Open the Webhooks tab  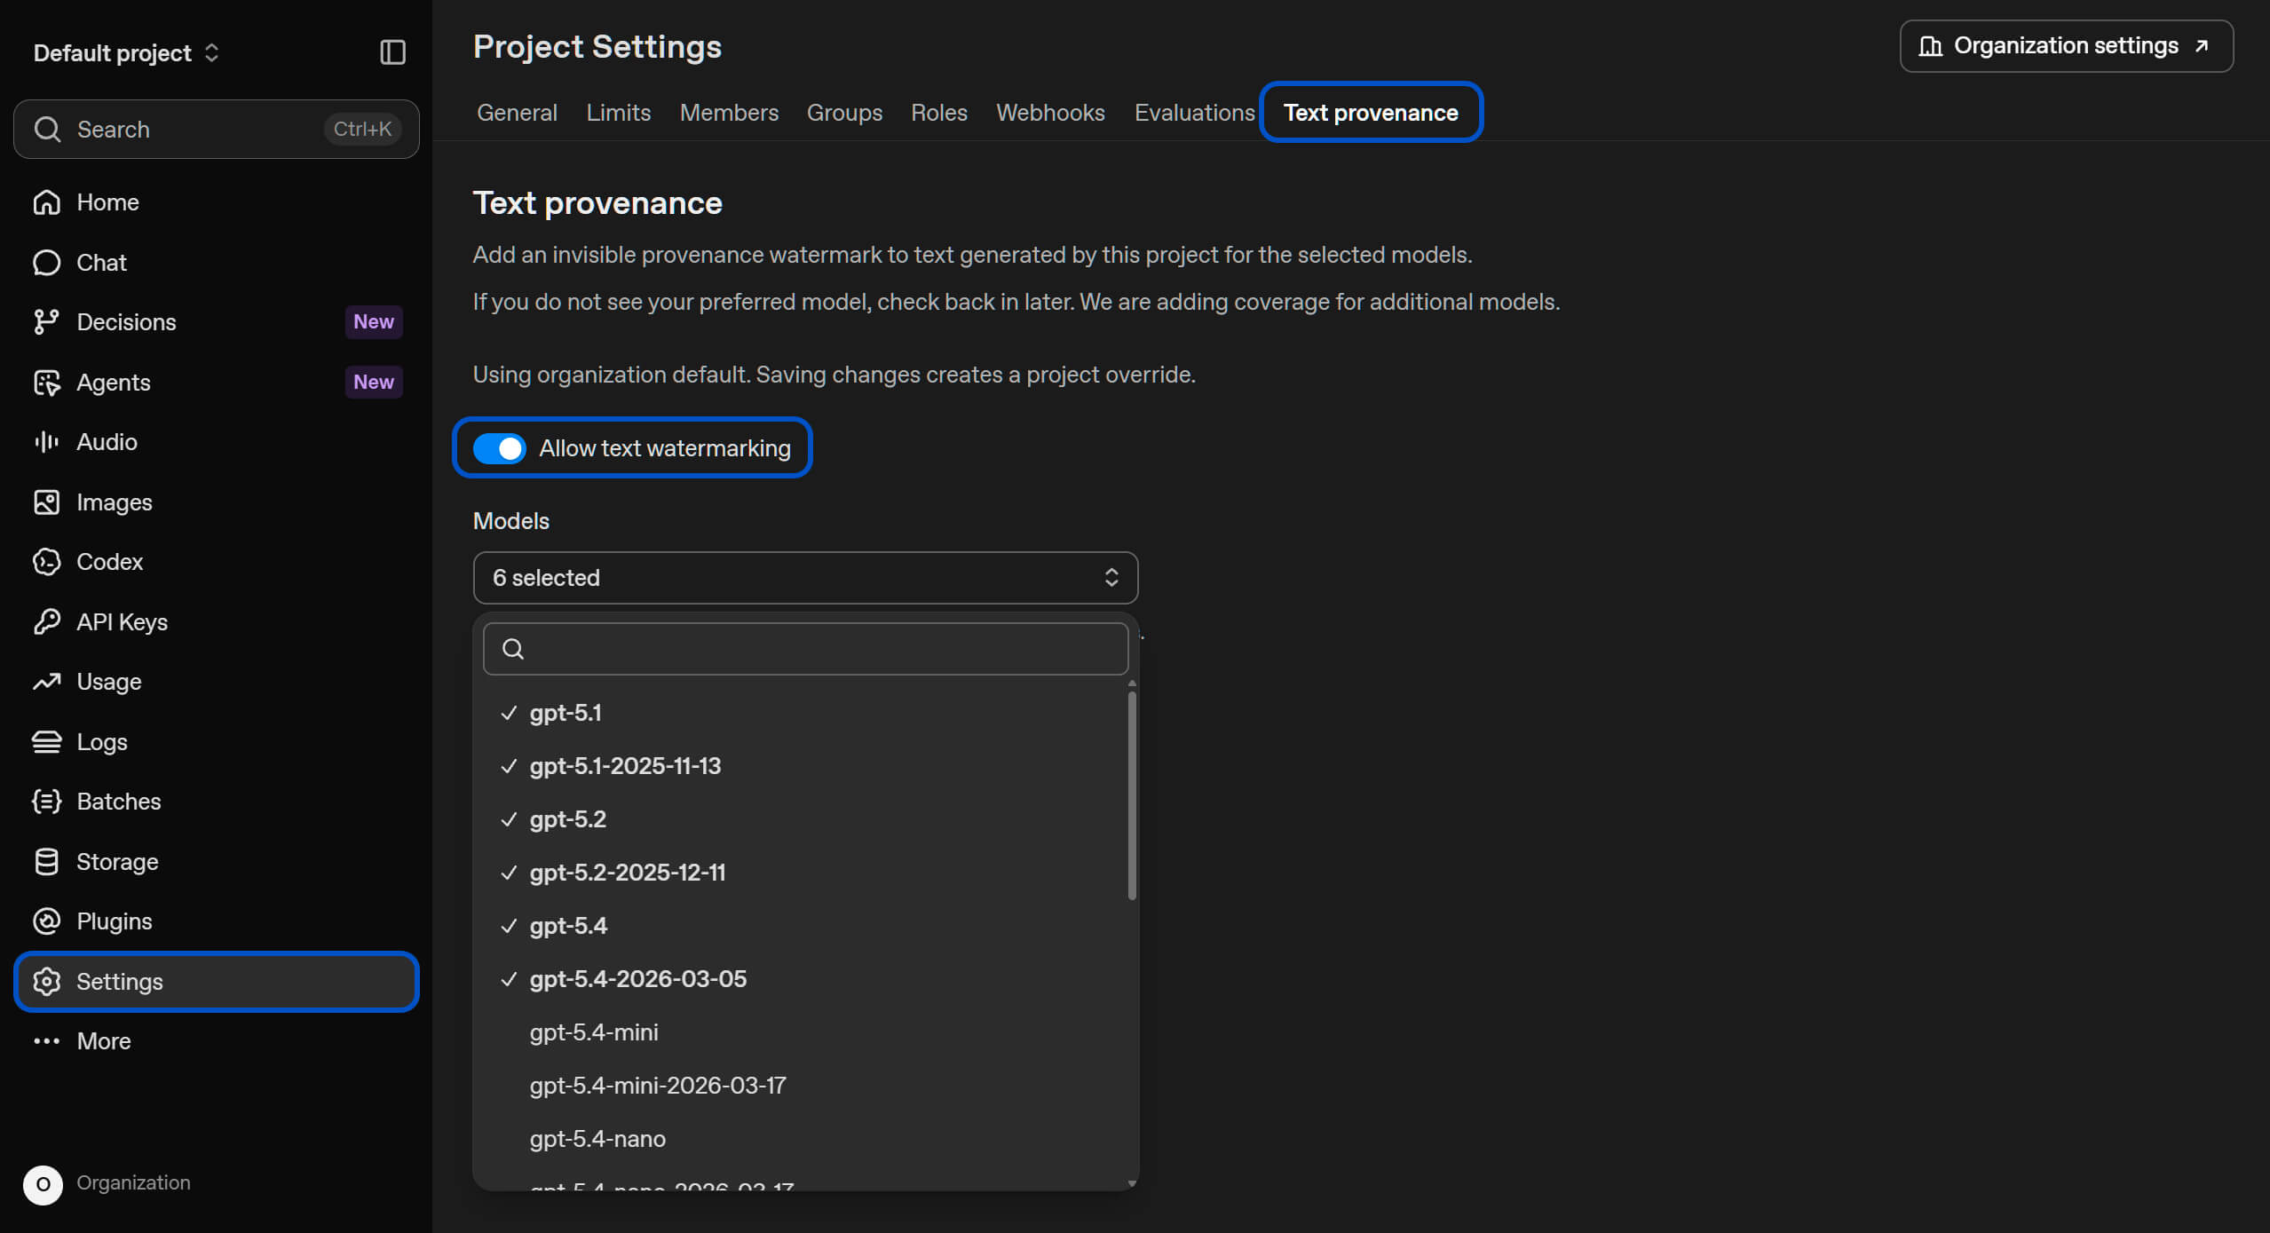click(1050, 113)
